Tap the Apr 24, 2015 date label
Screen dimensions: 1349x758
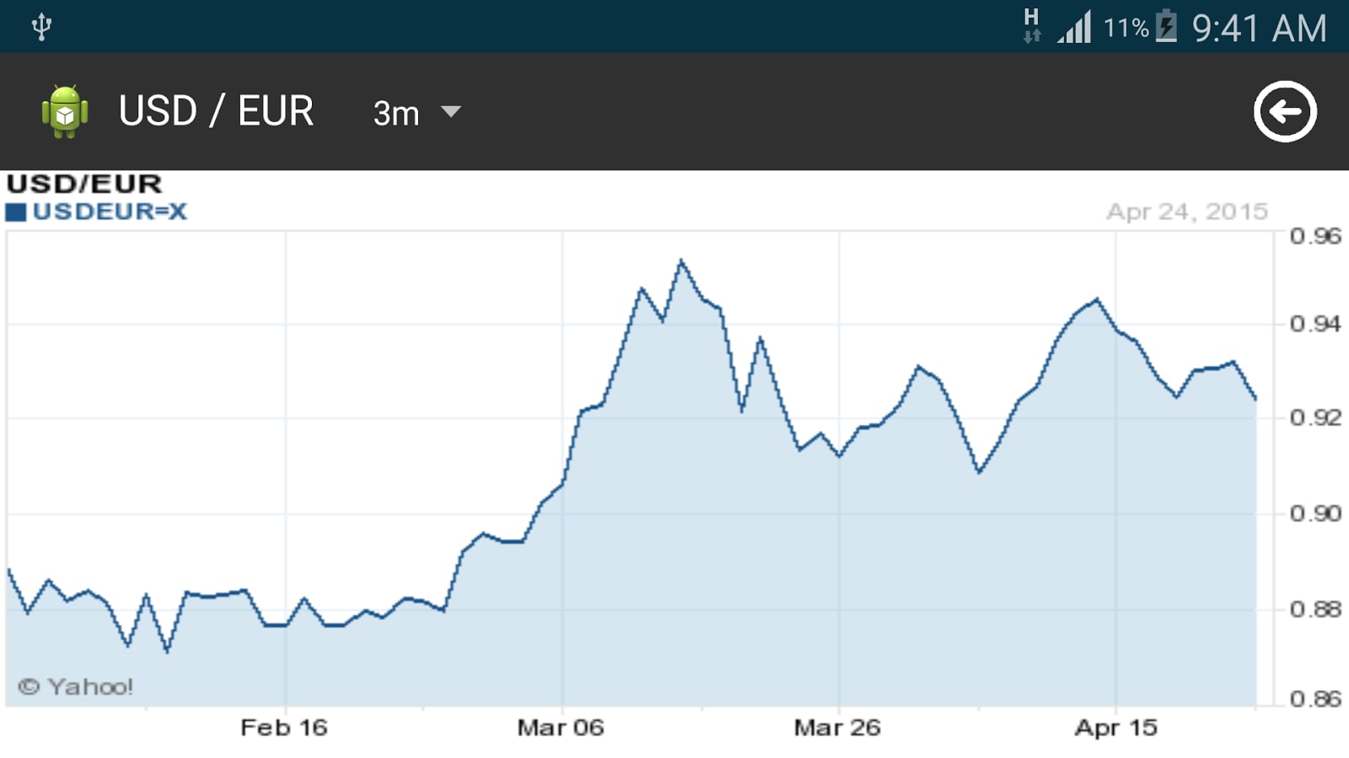click(1187, 211)
